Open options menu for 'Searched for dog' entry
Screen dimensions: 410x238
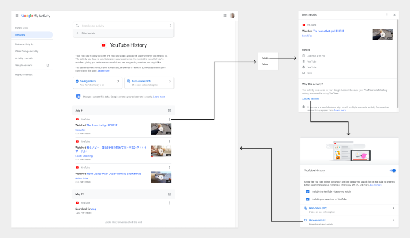pyautogui.click(x=170, y=203)
